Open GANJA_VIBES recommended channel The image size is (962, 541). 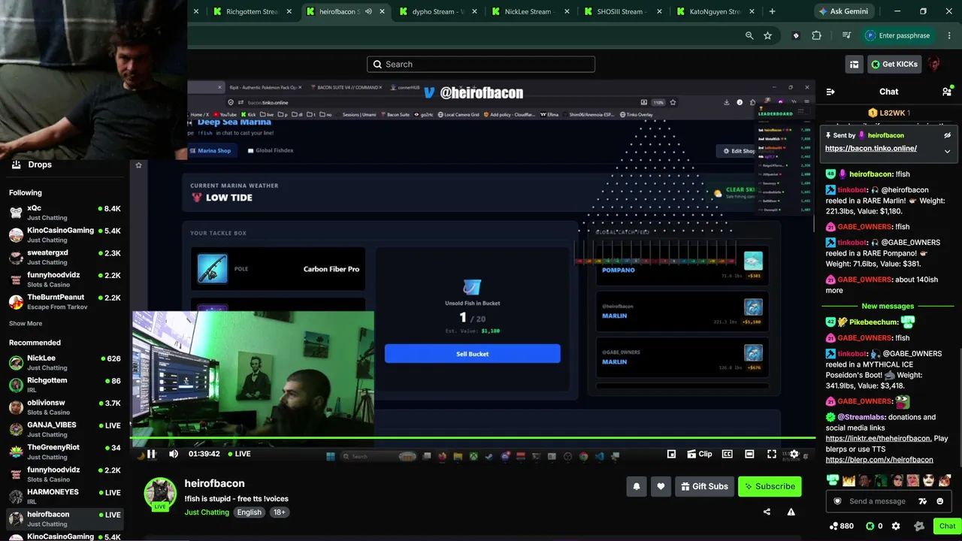coord(65,429)
